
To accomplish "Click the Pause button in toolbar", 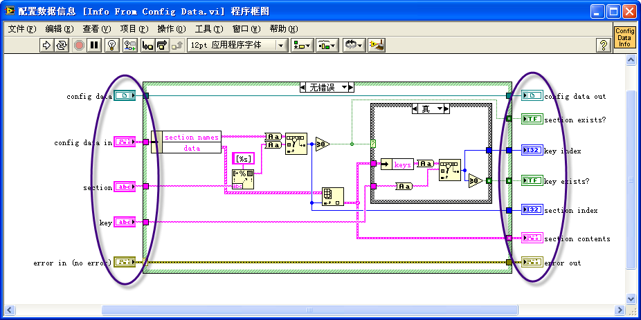I will point(95,45).
